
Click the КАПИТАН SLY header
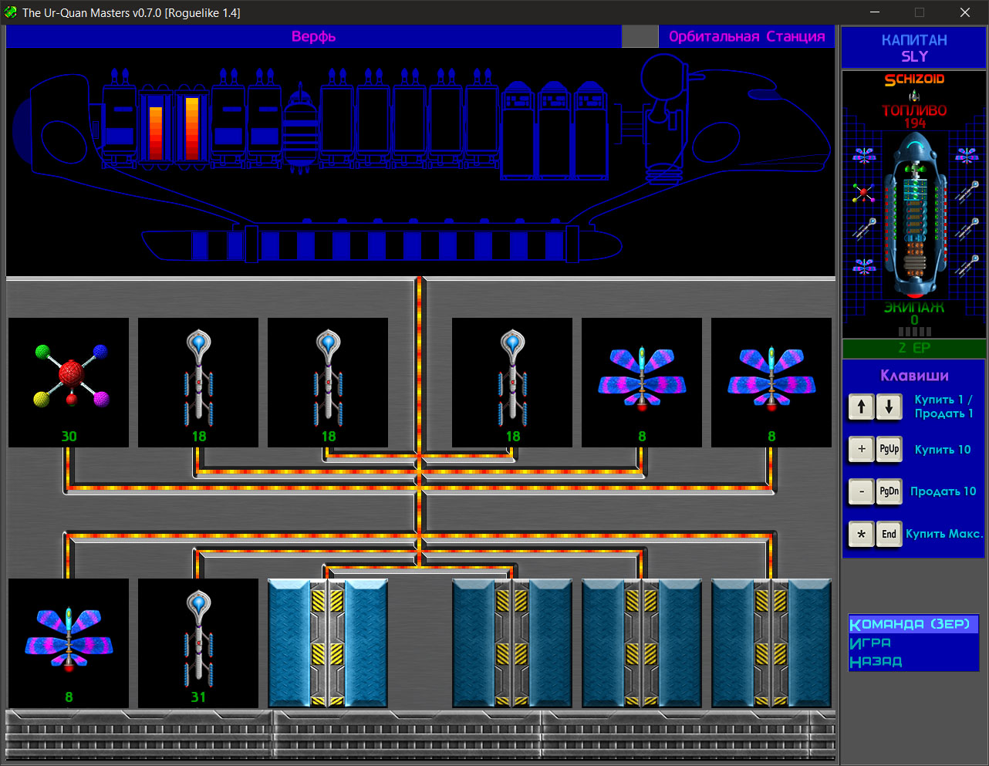pos(914,48)
